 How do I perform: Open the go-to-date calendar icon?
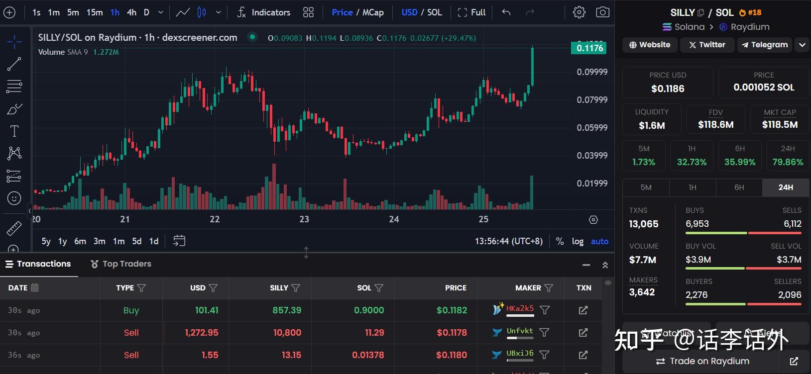click(x=179, y=241)
